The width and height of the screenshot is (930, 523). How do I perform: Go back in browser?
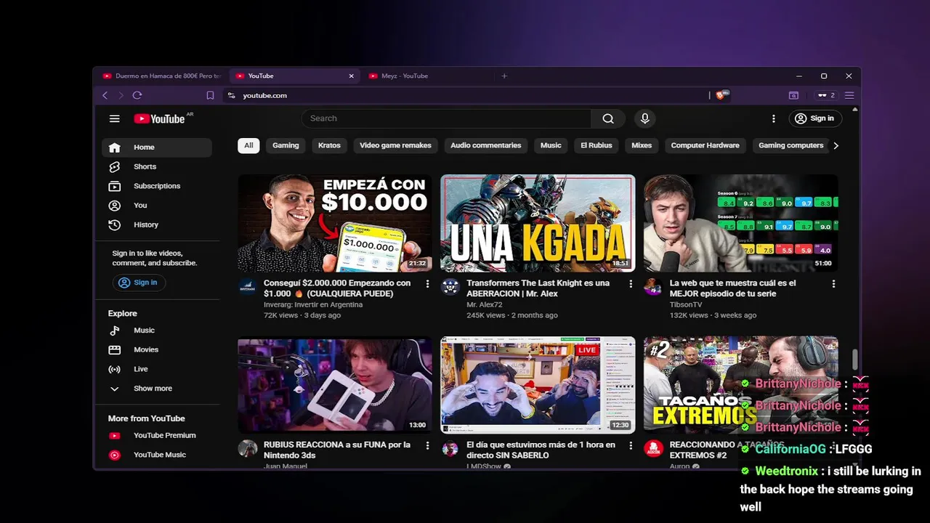(x=105, y=95)
